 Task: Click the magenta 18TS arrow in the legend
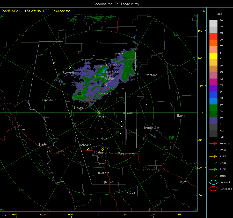click(x=213, y=176)
